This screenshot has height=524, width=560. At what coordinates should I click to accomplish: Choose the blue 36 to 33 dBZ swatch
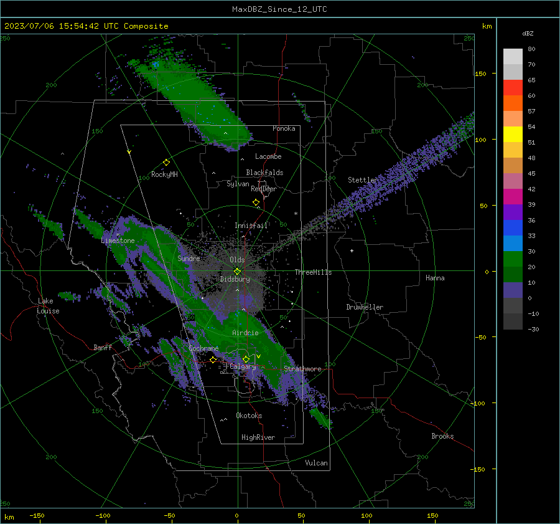pyautogui.click(x=513, y=228)
